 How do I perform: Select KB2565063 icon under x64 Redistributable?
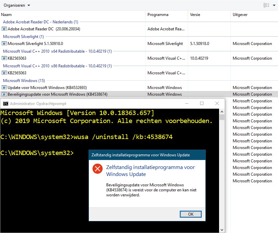click(4, 58)
